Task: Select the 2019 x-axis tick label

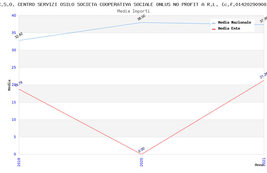Action: (19, 162)
